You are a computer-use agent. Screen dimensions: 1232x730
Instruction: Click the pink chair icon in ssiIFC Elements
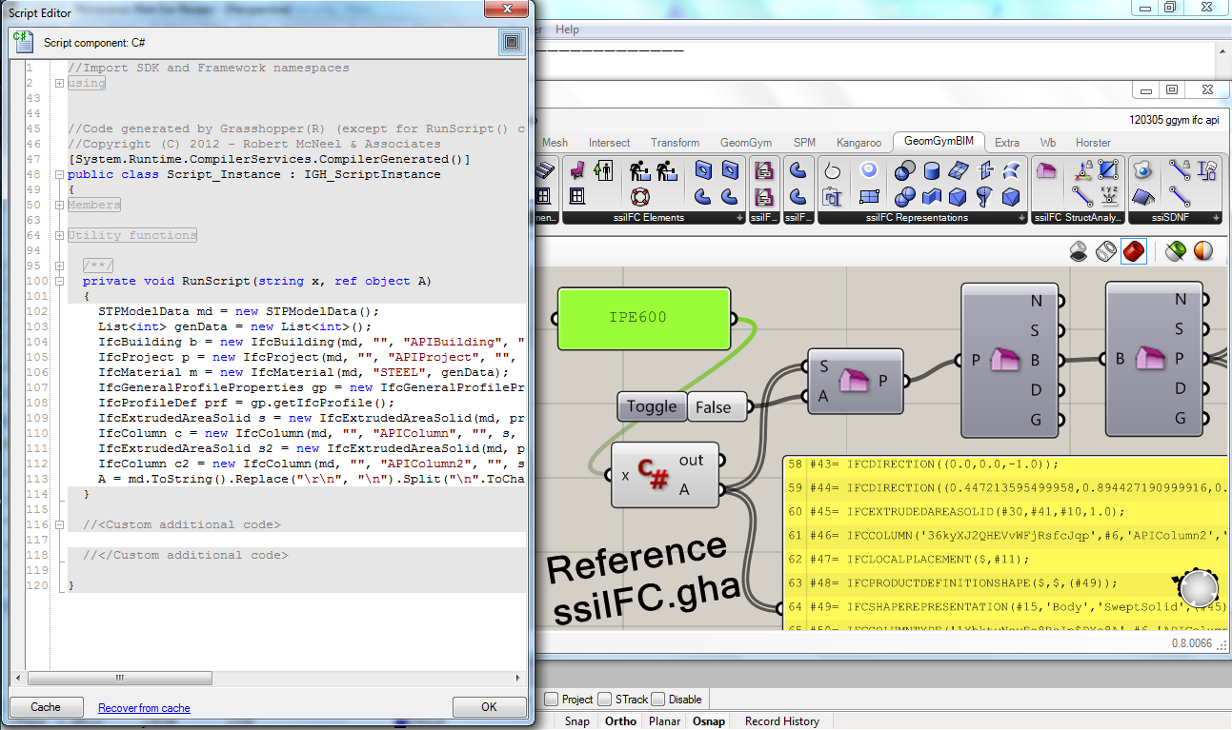(577, 171)
